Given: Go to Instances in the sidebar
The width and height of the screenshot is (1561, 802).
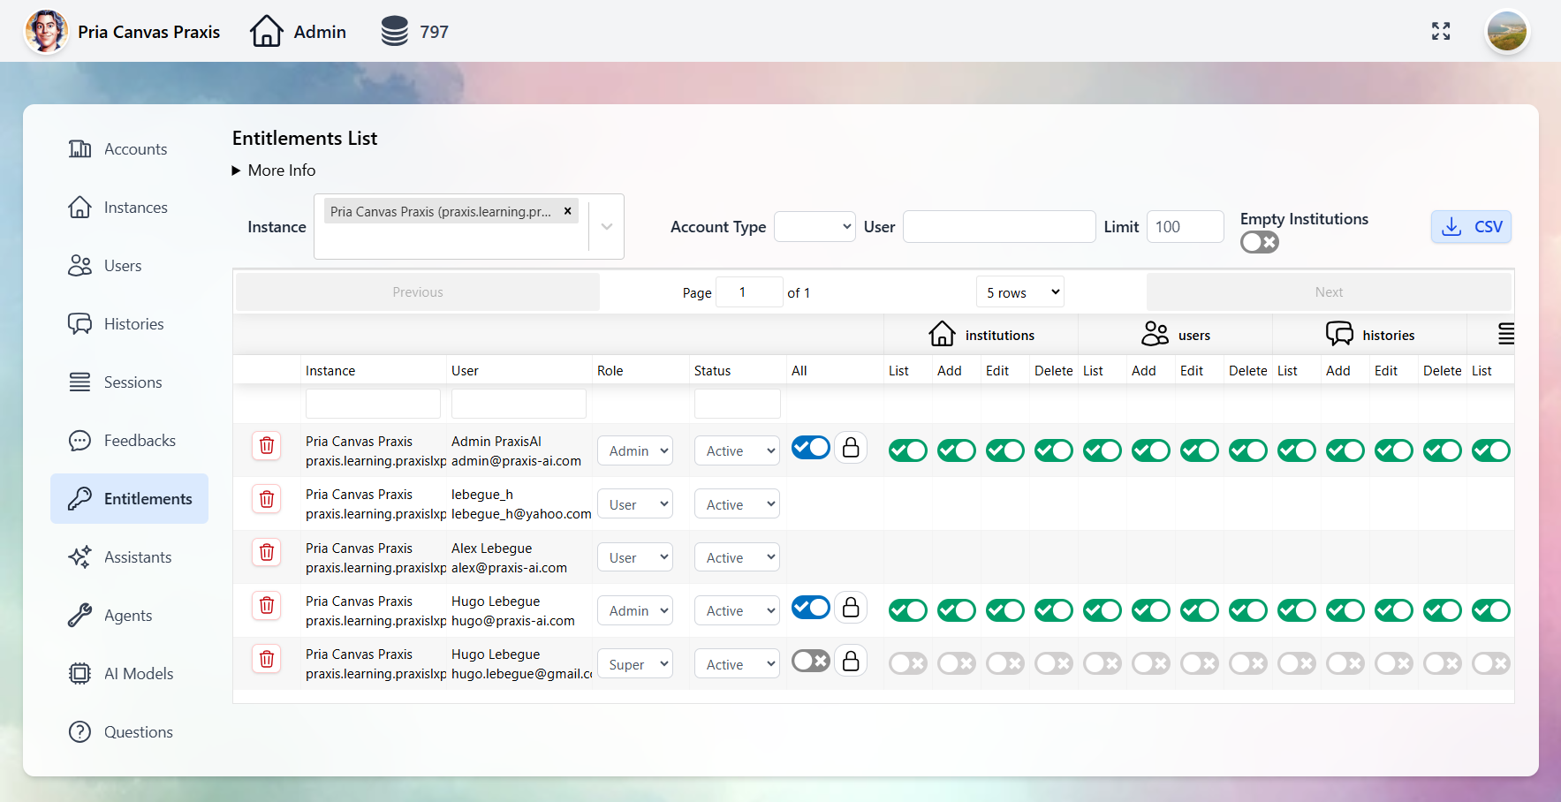Looking at the screenshot, I should point(129,208).
